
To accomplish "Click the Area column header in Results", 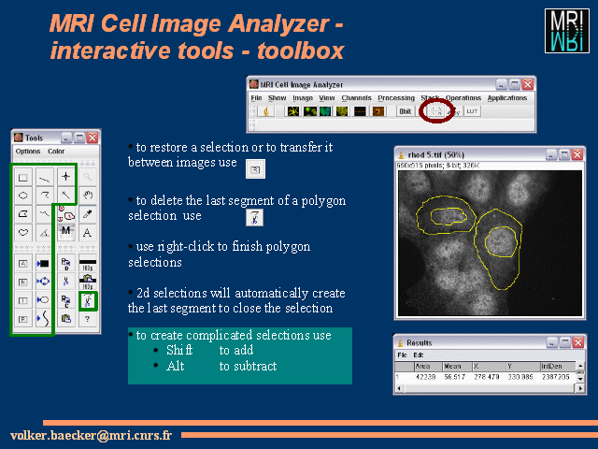I will click(429, 366).
